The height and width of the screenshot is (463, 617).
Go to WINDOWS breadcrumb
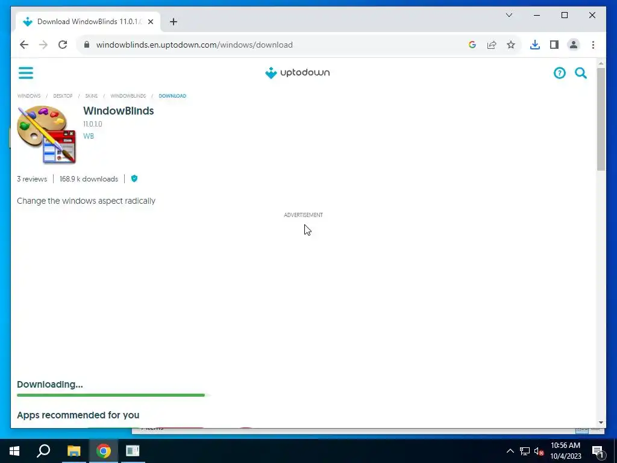[29, 96]
